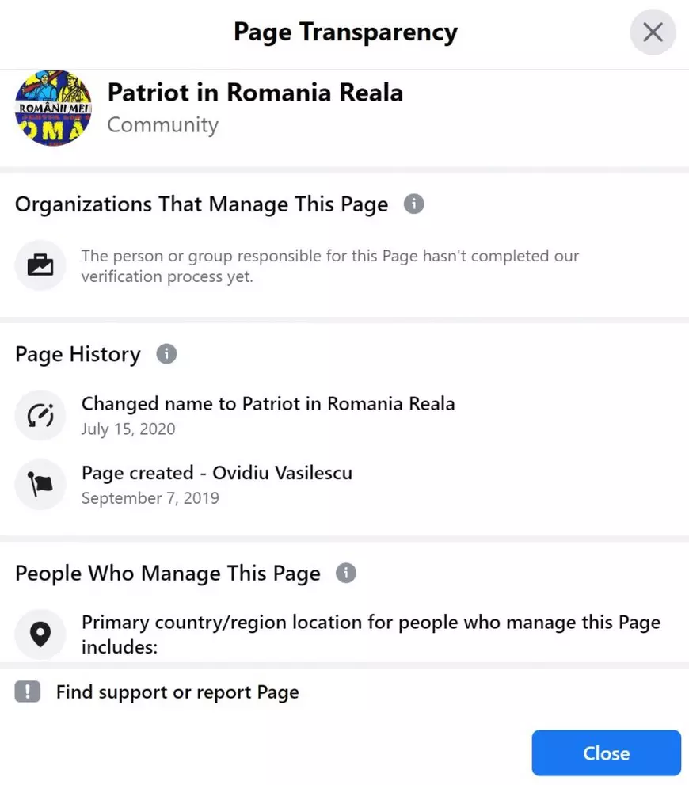
Task: Click the primary country/region location text
Action: point(370,634)
